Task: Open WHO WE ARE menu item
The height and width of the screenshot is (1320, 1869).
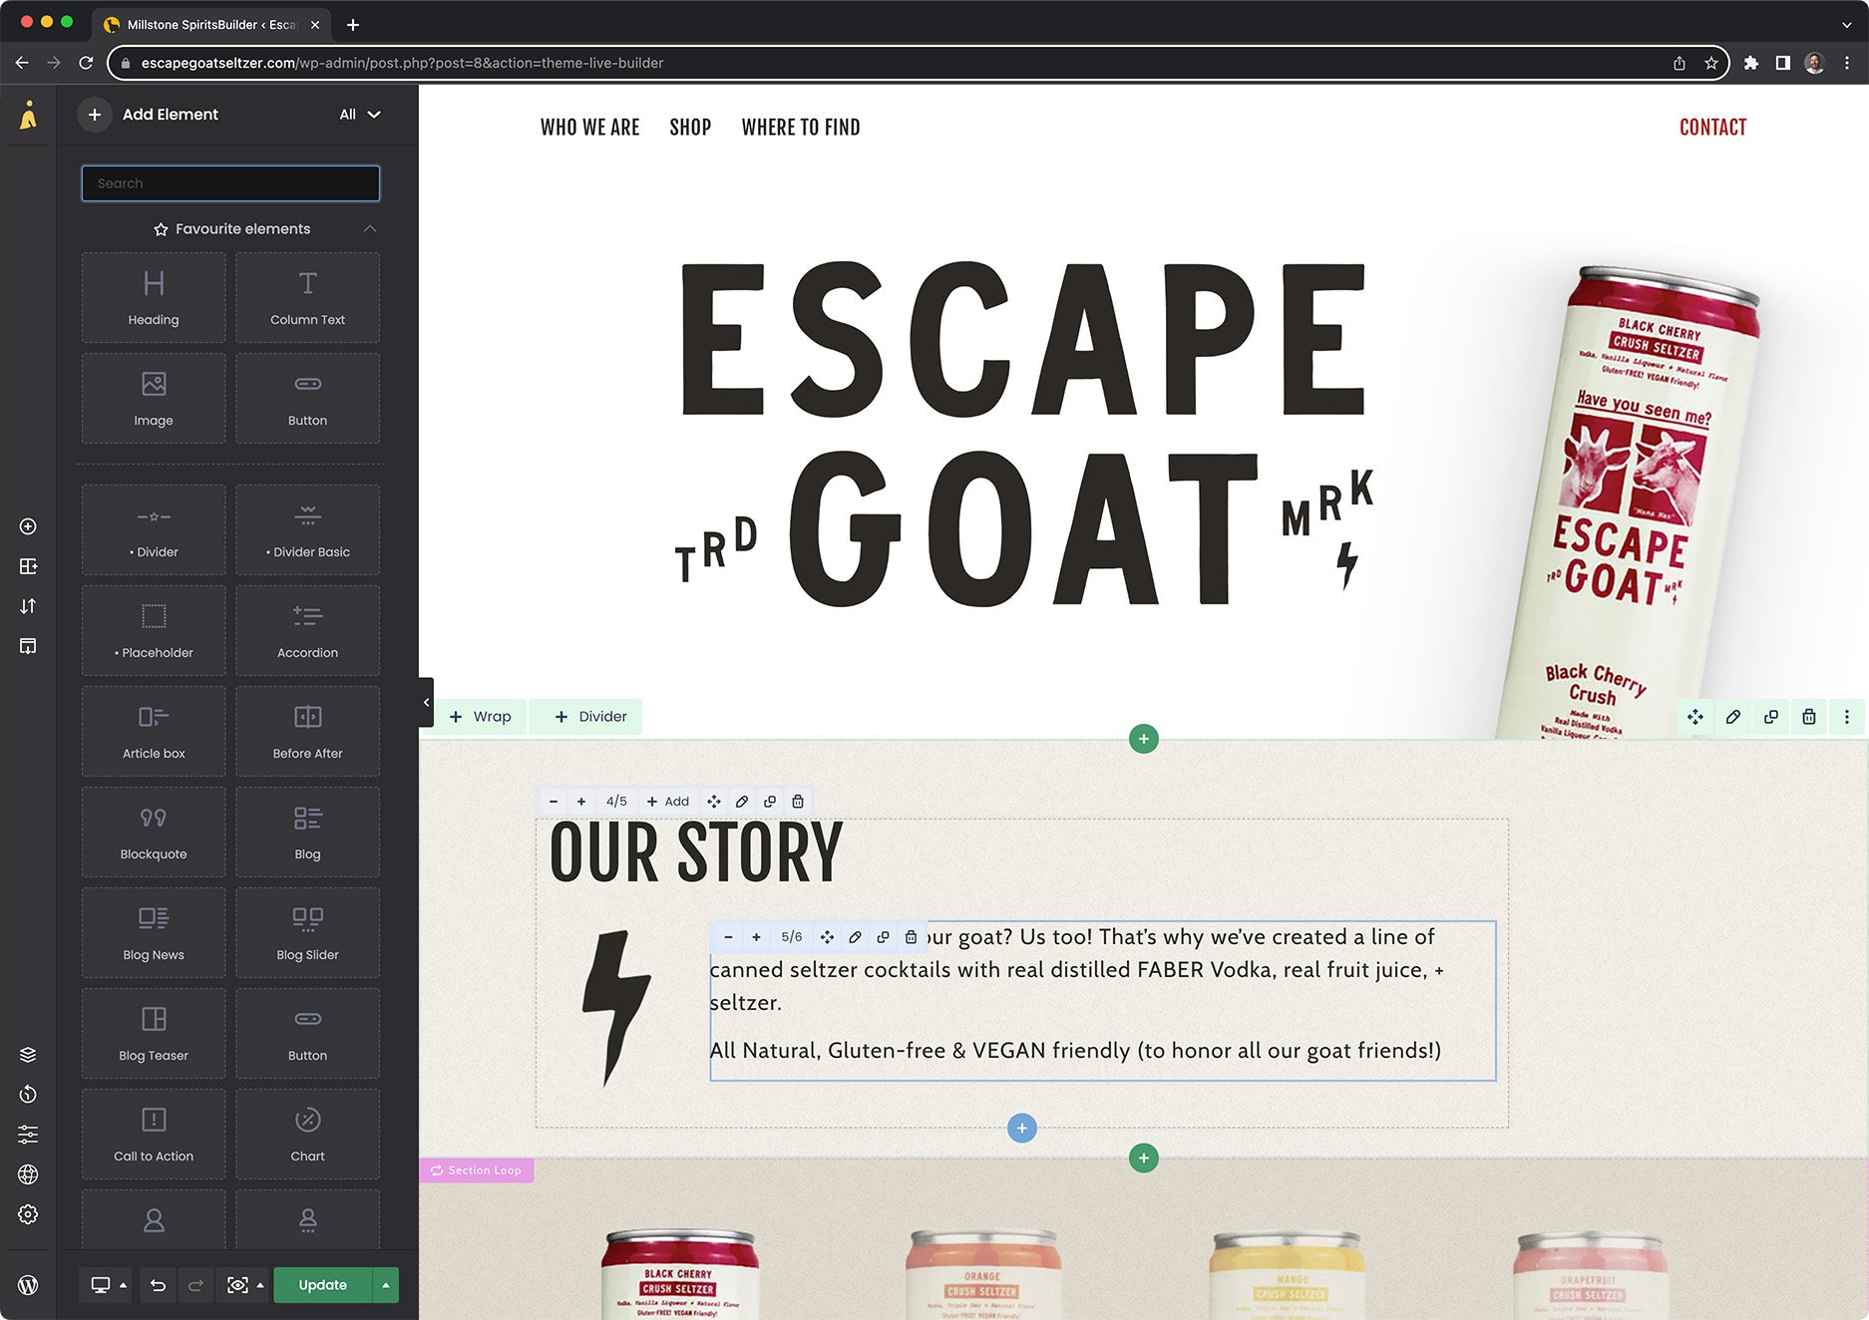Action: click(x=590, y=128)
